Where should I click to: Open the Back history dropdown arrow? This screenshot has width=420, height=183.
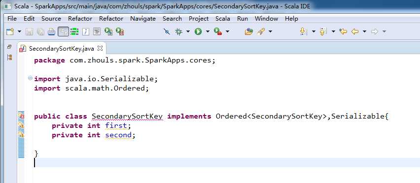pos(364,32)
